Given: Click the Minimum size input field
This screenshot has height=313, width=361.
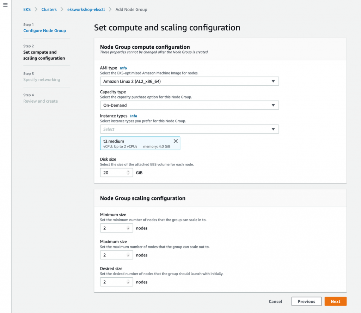Looking at the screenshot, I should point(116,228).
